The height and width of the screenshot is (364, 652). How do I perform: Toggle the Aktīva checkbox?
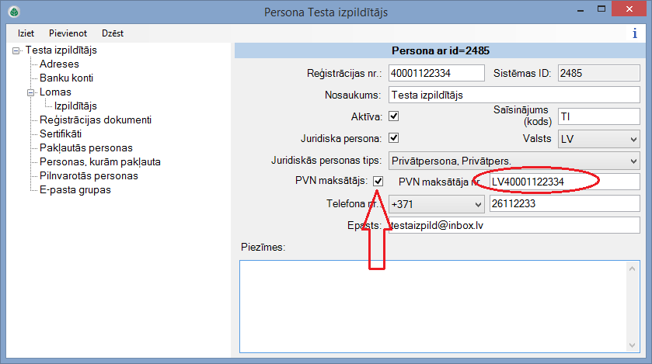pos(393,116)
